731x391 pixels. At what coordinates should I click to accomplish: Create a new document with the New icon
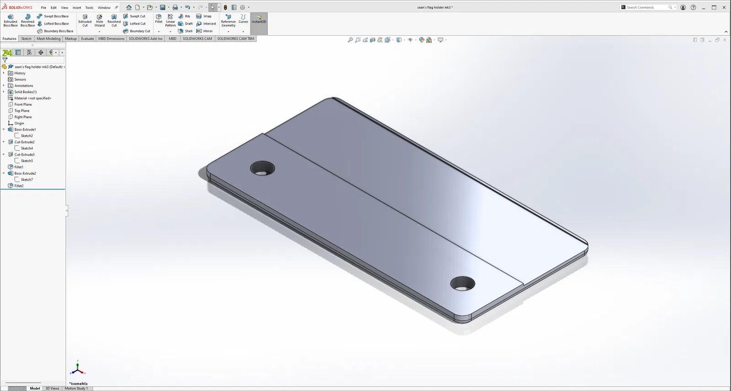point(137,7)
